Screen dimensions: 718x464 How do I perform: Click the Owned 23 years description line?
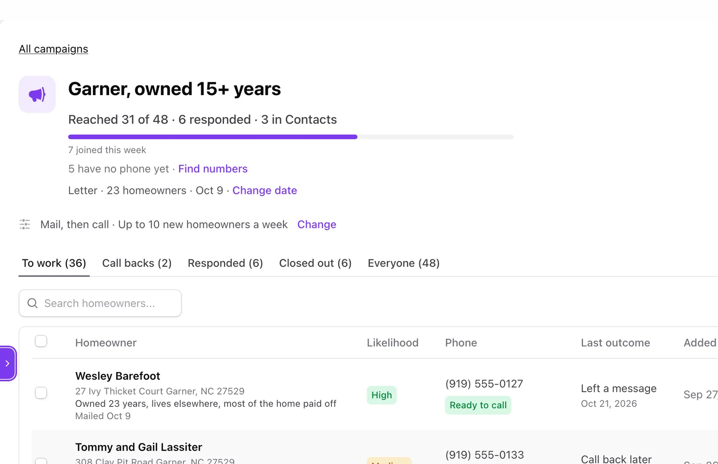click(x=206, y=404)
